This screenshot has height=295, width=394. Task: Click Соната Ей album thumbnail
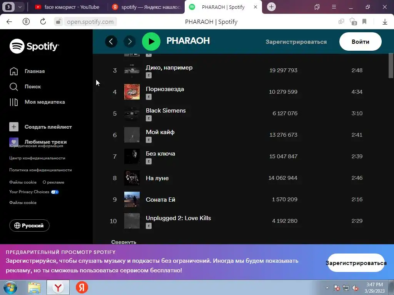pos(132,199)
